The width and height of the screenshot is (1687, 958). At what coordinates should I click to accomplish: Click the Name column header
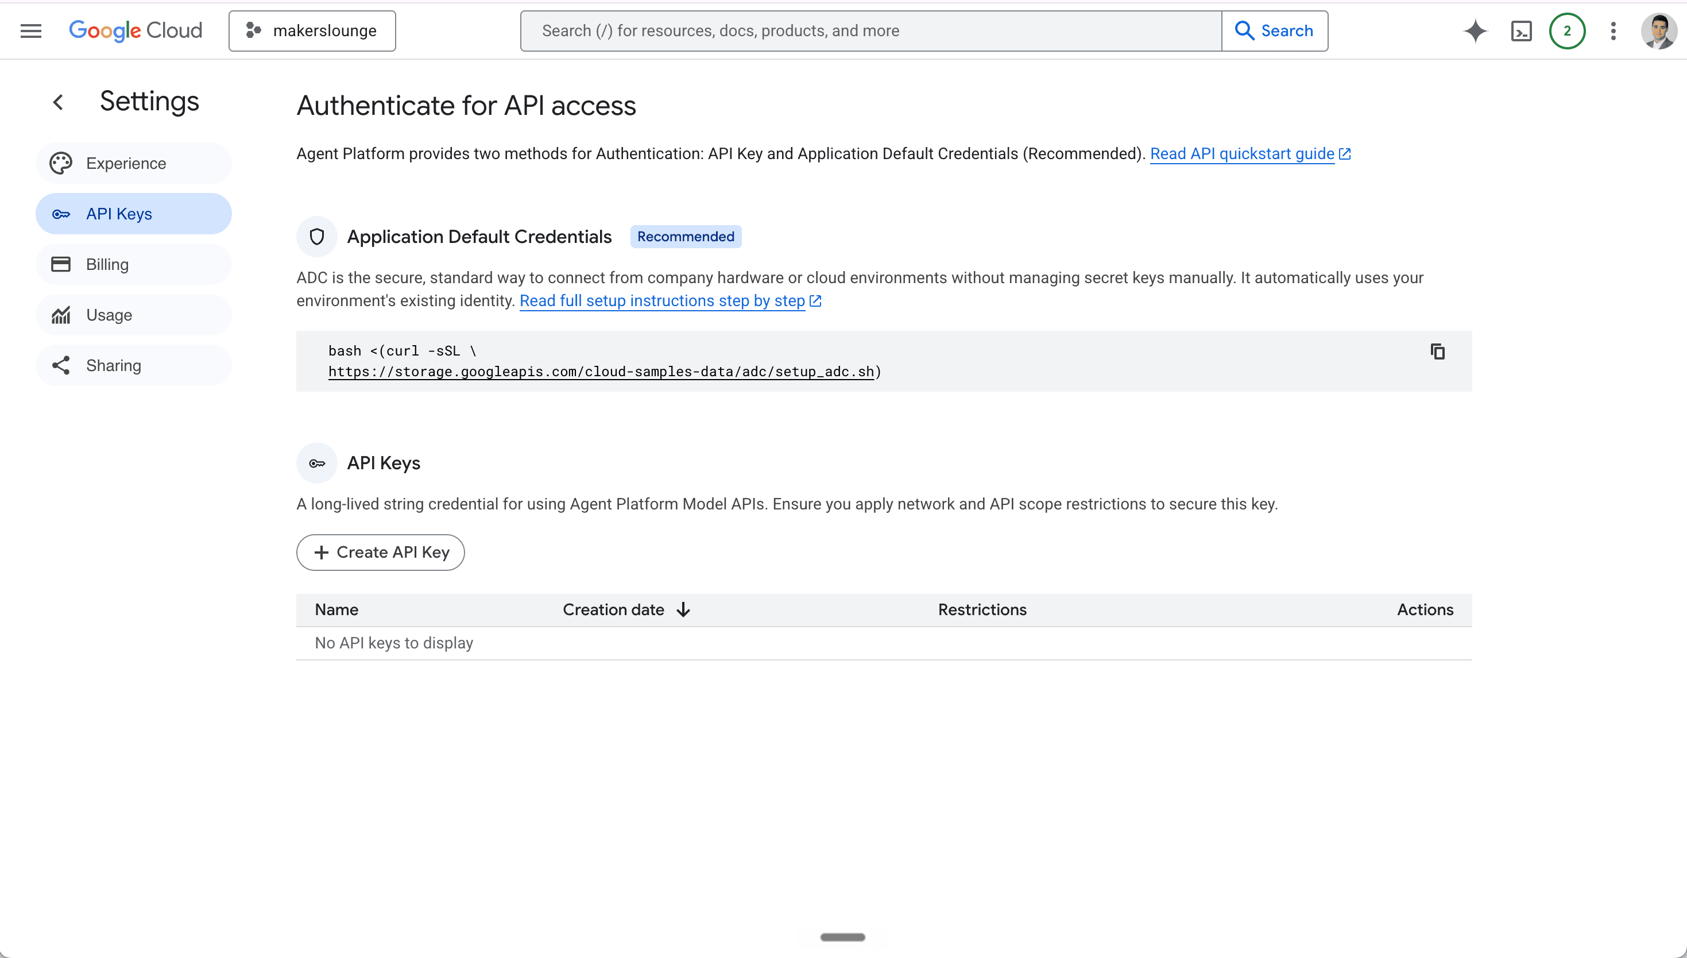336,610
